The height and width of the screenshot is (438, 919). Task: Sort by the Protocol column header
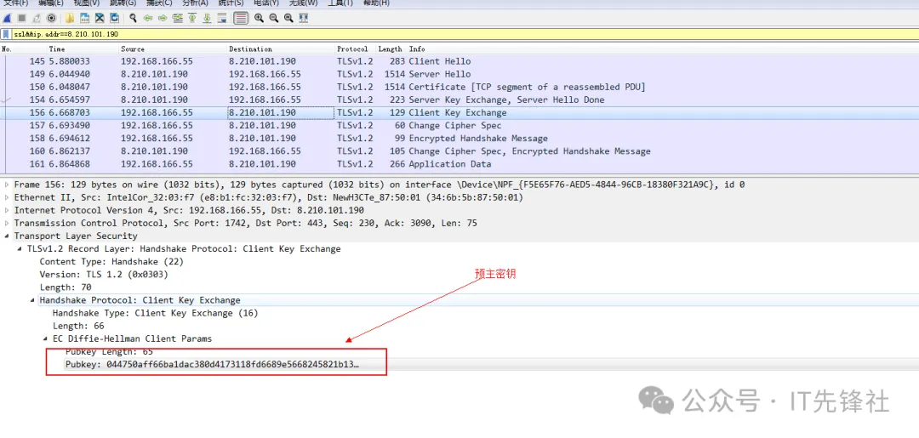click(x=355, y=49)
